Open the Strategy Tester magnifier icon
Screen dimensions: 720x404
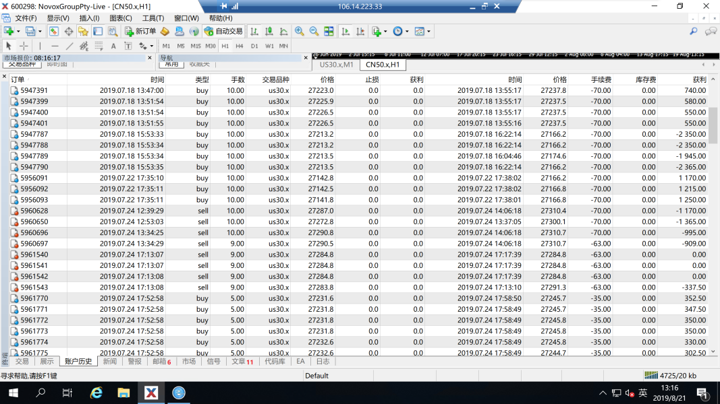[113, 31]
